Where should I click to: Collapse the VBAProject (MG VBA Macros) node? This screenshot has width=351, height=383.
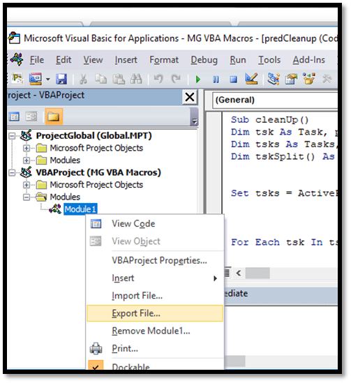pos(12,172)
